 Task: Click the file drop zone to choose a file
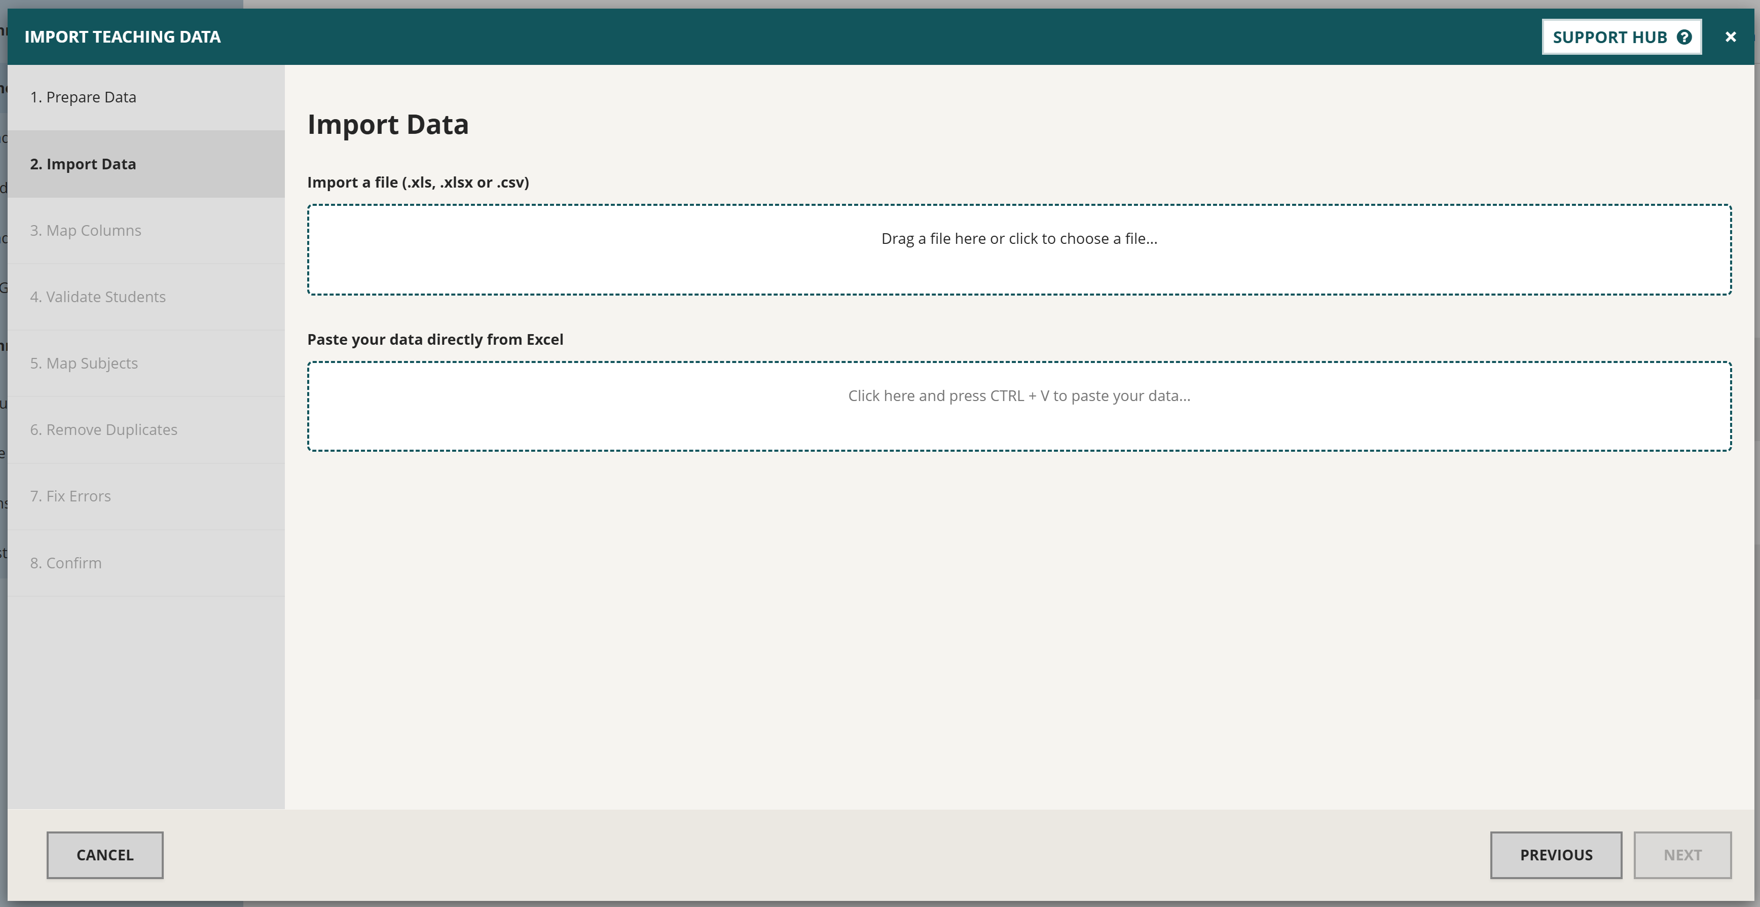pyautogui.click(x=1019, y=249)
